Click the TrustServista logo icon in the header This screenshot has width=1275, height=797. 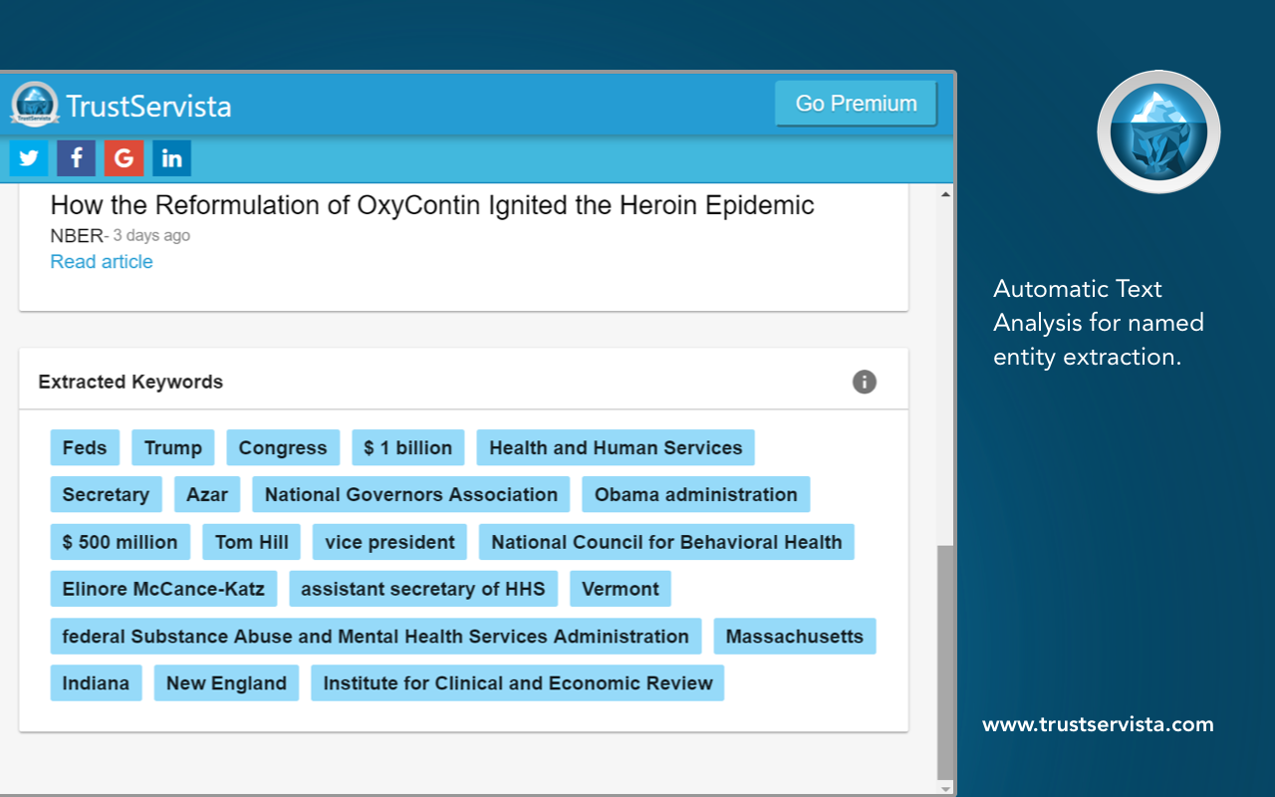click(x=35, y=104)
